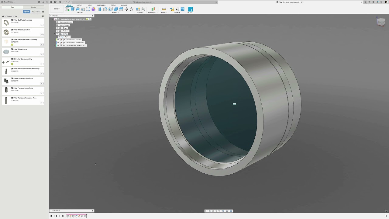The height and width of the screenshot is (219, 389).
Task: Switch to the People tab
Action: click(x=33, y=7)
